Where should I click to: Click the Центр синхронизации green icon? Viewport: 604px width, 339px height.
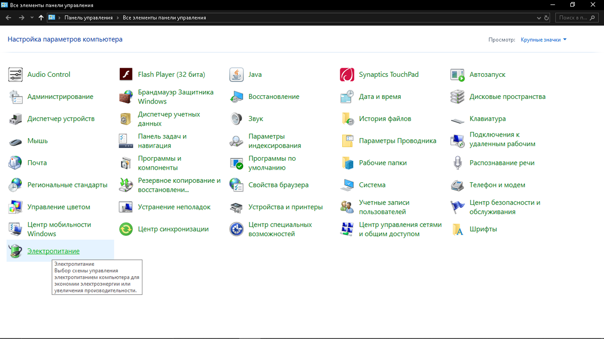click(x=126, y=229)
